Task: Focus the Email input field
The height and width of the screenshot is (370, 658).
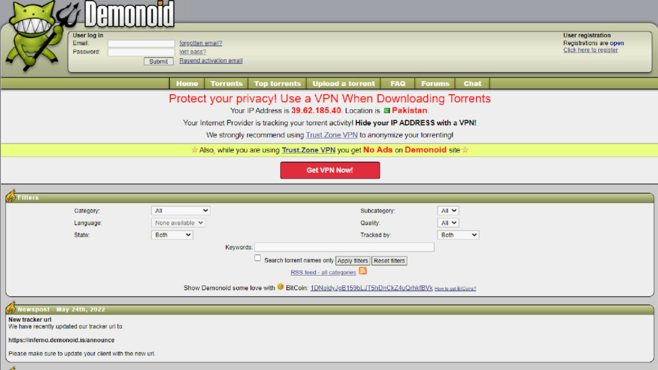Action: pyautogui.click(x=141, y=44)
